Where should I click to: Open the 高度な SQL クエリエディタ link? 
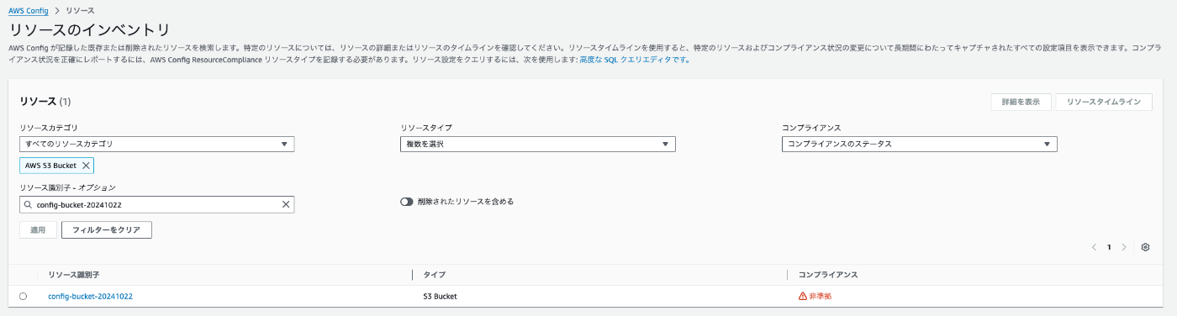click(633, 60)
